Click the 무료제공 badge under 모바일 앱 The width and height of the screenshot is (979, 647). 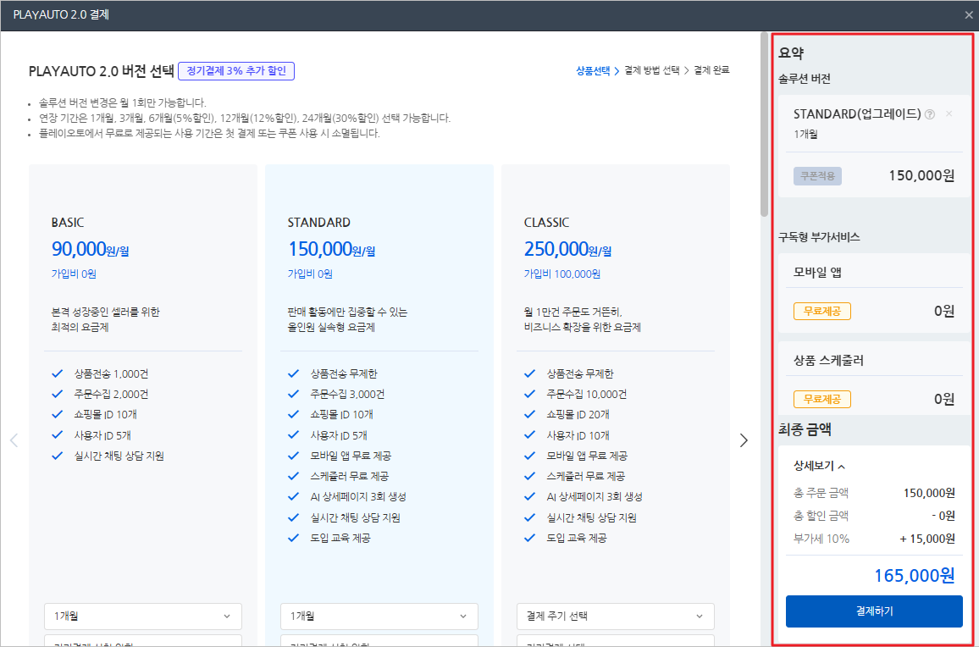coord(821,311)
